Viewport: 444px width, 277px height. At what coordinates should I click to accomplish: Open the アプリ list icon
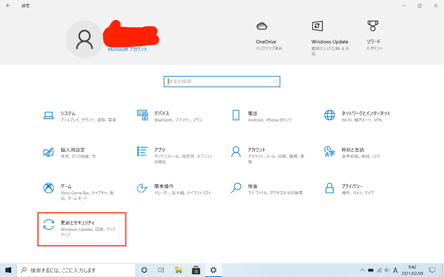(142, 151)
